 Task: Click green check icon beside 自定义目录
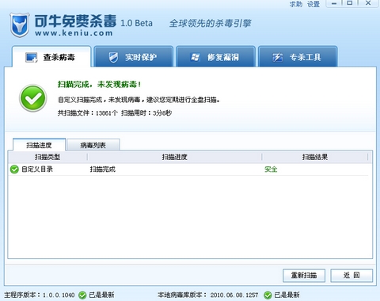click(14, 170)
